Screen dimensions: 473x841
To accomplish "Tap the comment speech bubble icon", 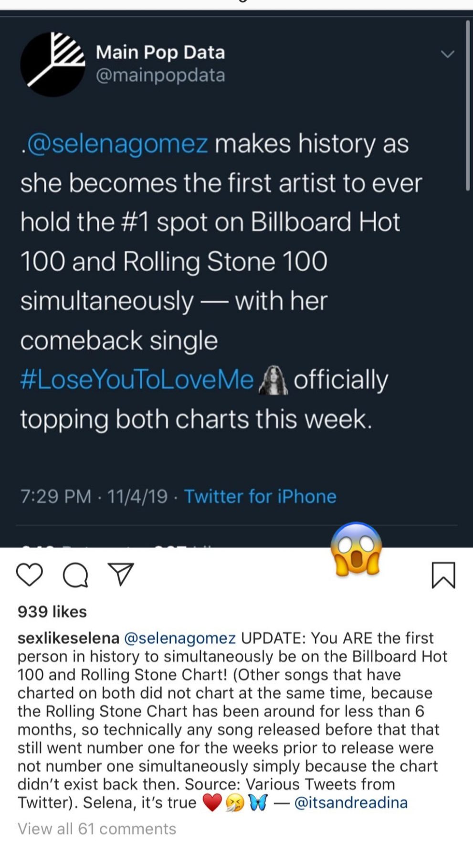I will pos(75,575).
